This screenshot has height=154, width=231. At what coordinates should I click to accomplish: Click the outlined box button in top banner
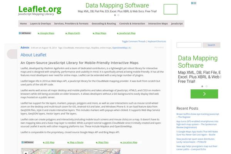tap(171, 9)
